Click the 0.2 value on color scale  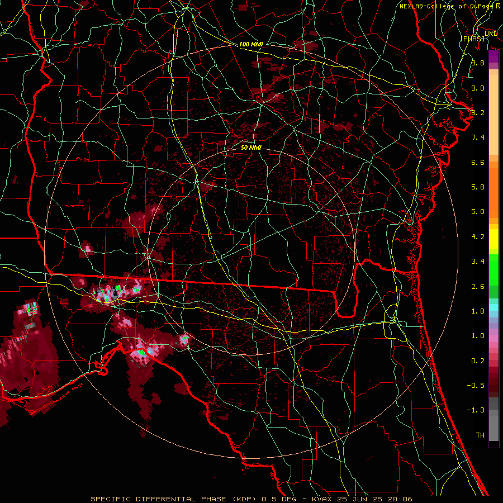tap(478, 361)
